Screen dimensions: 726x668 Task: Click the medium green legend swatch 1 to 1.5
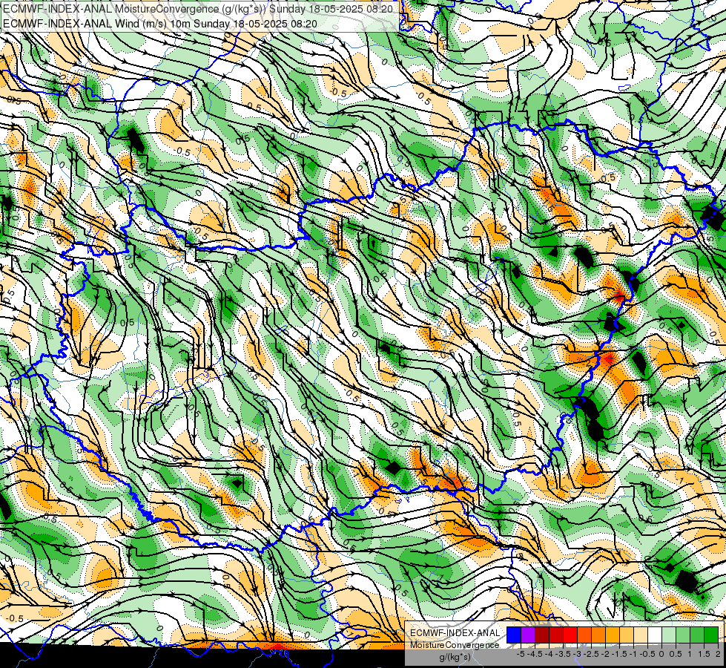[x=697, y=635]
